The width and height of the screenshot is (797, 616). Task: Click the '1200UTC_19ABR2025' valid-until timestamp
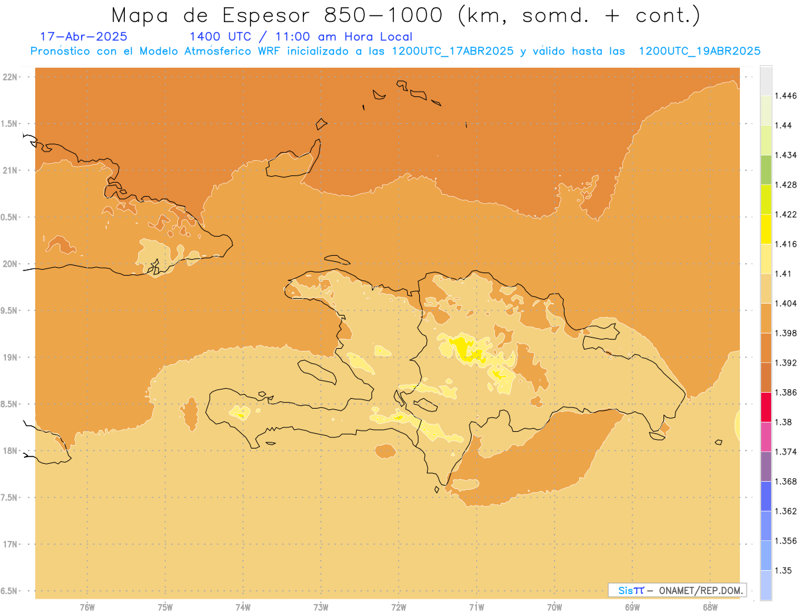coord(699,51)
